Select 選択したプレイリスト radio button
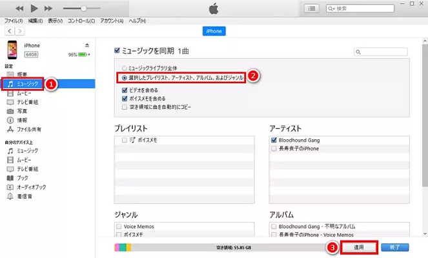The height and width of the screenshot is (258, 428). click(125, 78)
